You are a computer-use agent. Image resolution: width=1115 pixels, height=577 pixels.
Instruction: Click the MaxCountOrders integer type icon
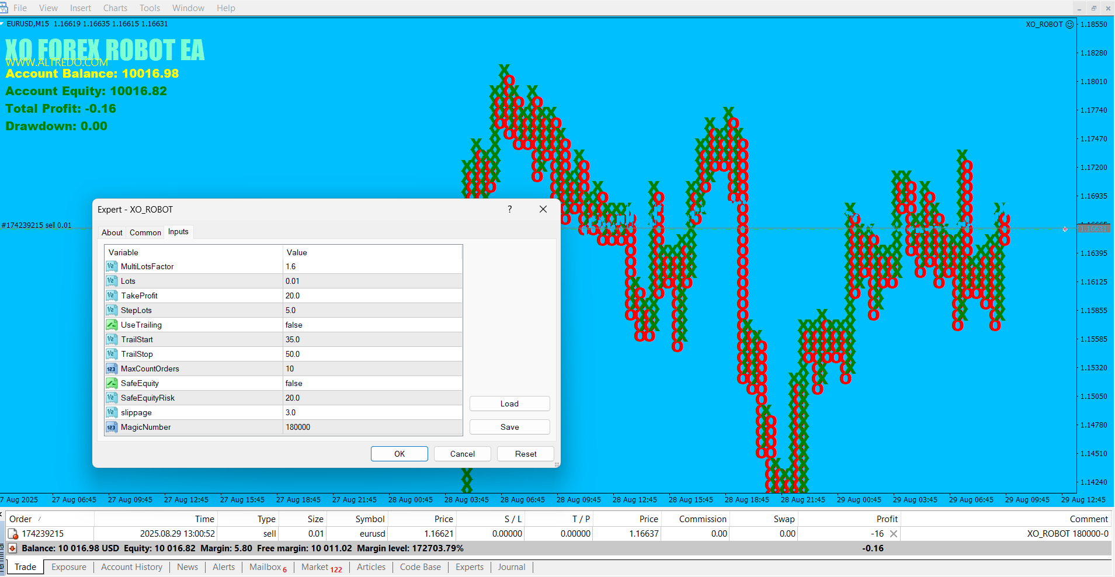[112, 369]
